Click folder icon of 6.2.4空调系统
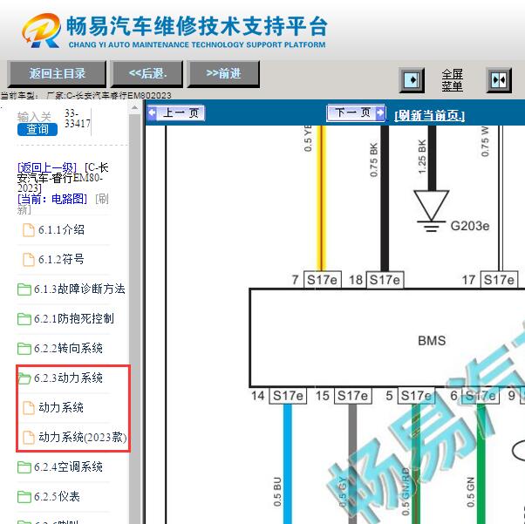The height and width of the screenshot is (524, 525). point(24,467)
